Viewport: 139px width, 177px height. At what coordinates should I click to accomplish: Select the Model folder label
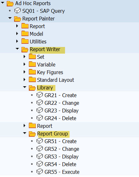tap(36, 34)
